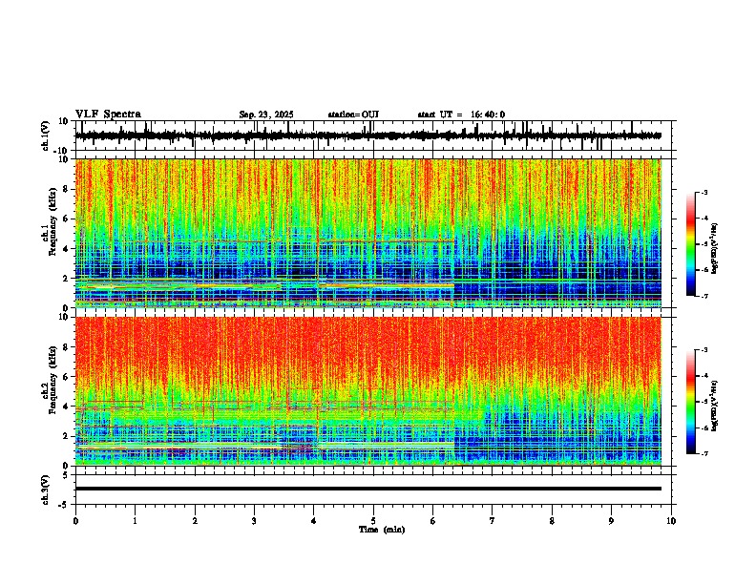Click time axis tick label "7"

(493, 521)
